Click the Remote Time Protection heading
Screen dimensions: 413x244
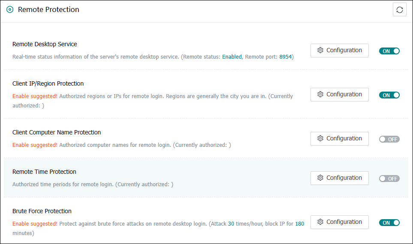[x=44, y=172]
